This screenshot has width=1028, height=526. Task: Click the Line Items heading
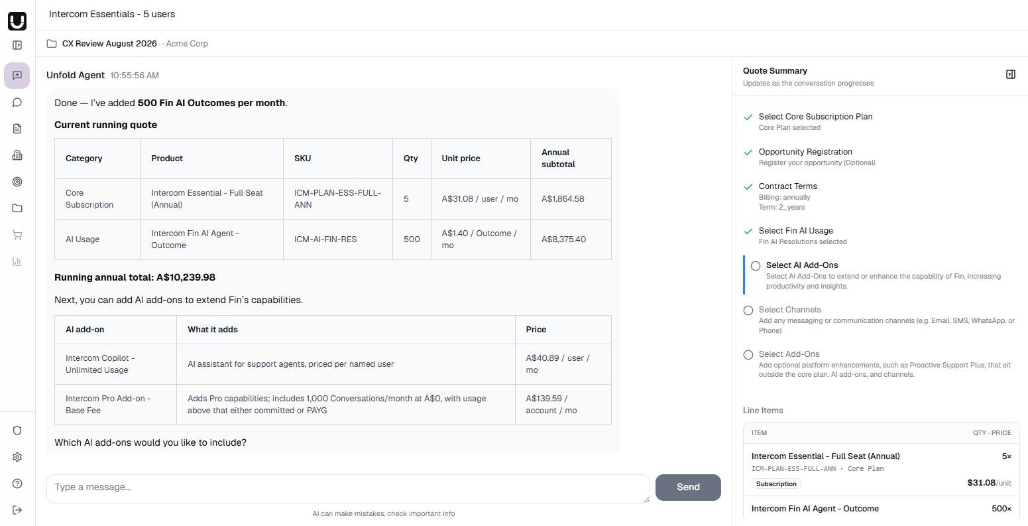point(763,411)
